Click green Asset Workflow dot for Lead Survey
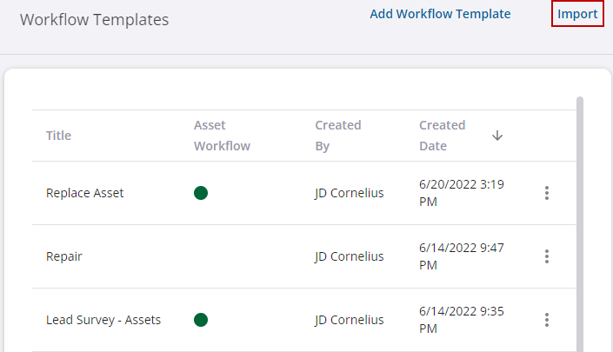 (x=201, y=320)
